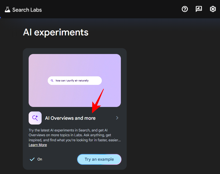Click the AI Overviews sparkle search icon

click(35, 118)
